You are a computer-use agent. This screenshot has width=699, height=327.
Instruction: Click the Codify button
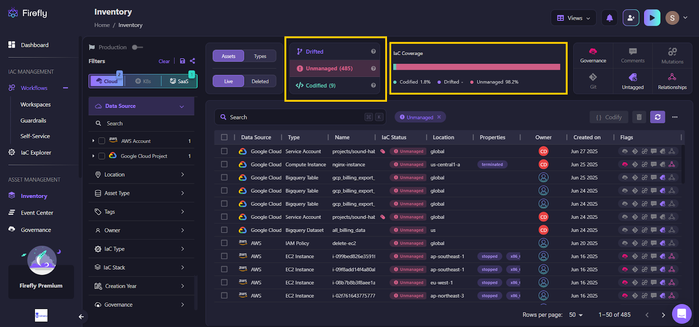point(609,117)
